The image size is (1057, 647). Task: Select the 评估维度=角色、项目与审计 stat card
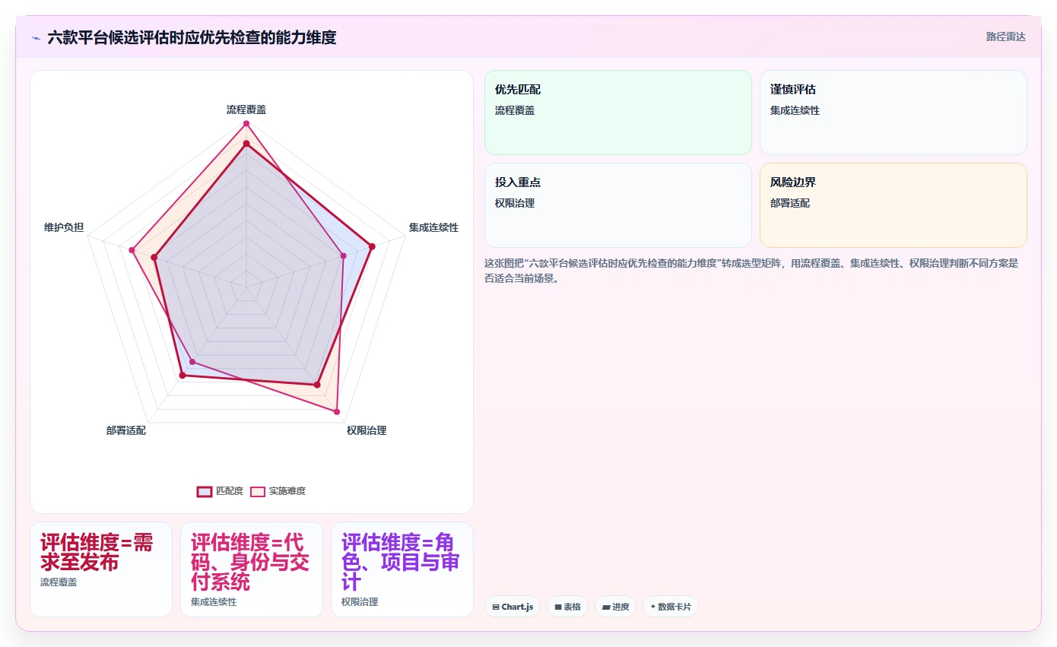pyautogui.click(x=402, y=569)
